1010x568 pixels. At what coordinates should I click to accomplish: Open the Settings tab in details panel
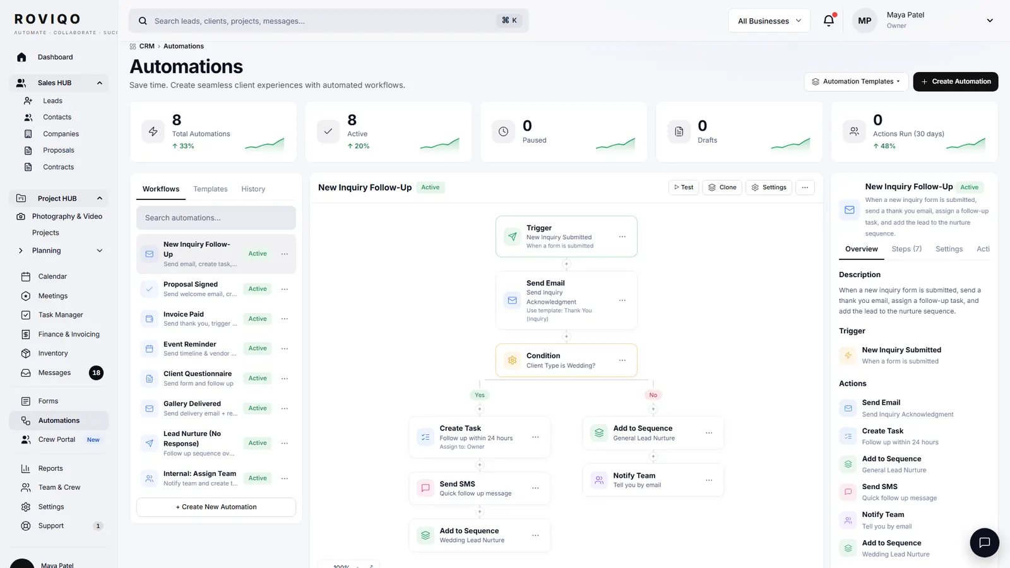949,249
